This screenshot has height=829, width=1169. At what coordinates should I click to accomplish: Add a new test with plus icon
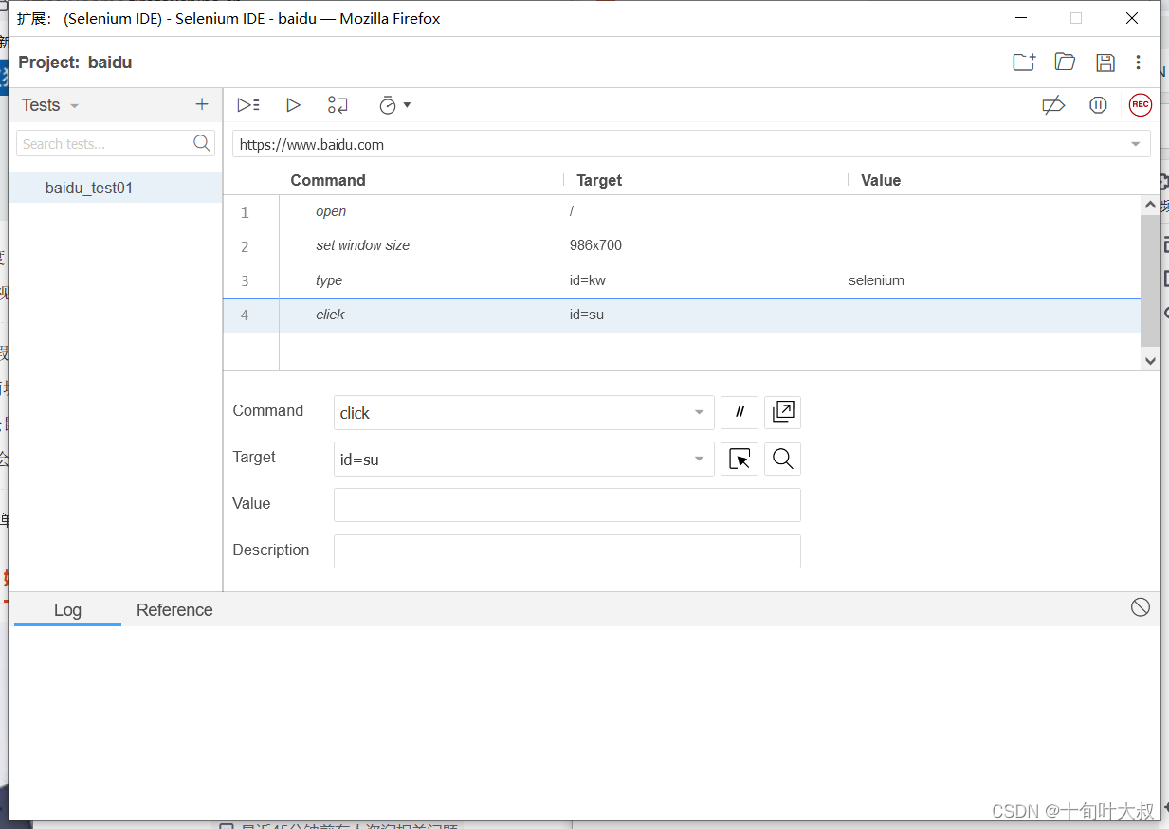coord(201,105)
